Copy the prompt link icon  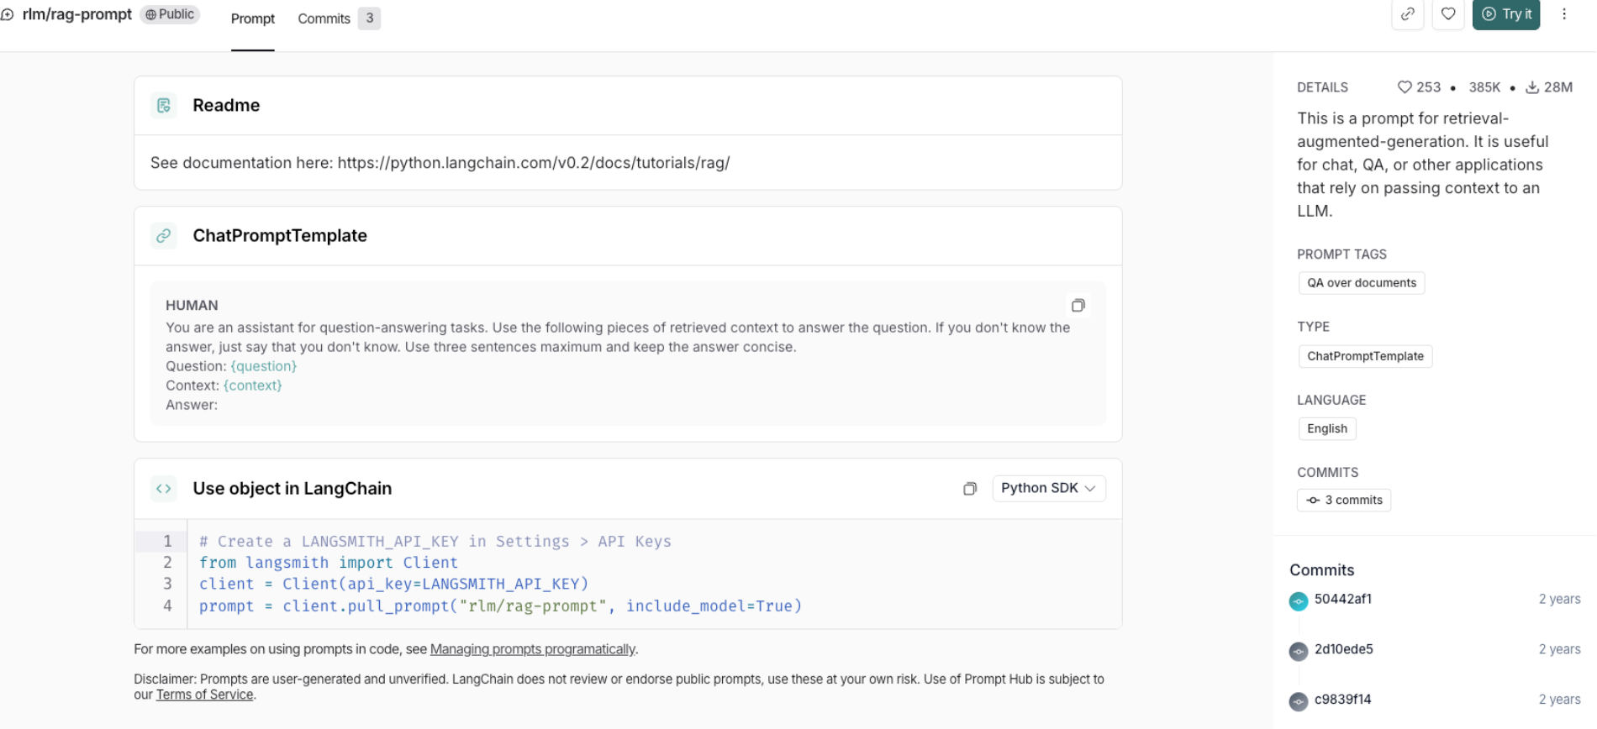coord(1408,14)
